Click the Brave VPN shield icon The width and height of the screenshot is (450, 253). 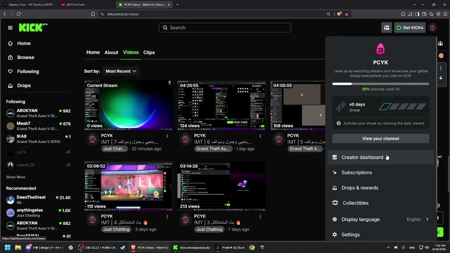tap(438, 14)
